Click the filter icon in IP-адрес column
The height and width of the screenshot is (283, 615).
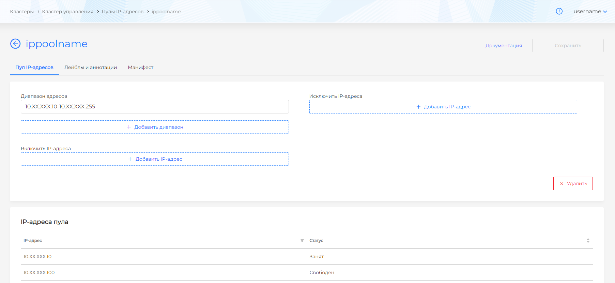(x=302, y=241)
